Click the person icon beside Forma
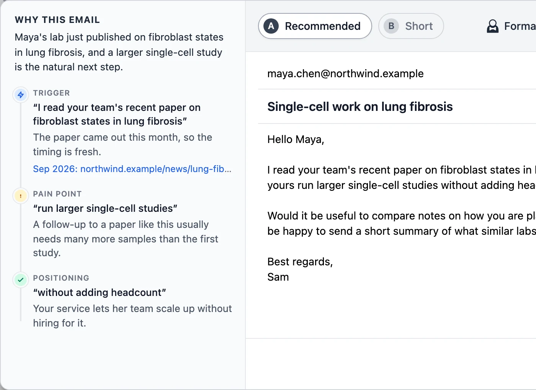 [493, 26]
